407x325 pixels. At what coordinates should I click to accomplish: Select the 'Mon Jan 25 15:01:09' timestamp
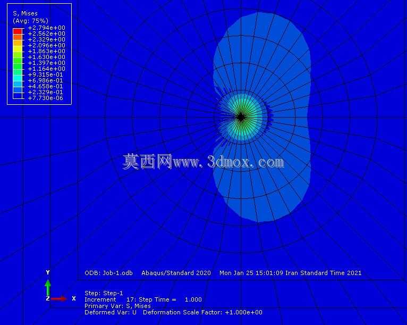click(251, 273)
